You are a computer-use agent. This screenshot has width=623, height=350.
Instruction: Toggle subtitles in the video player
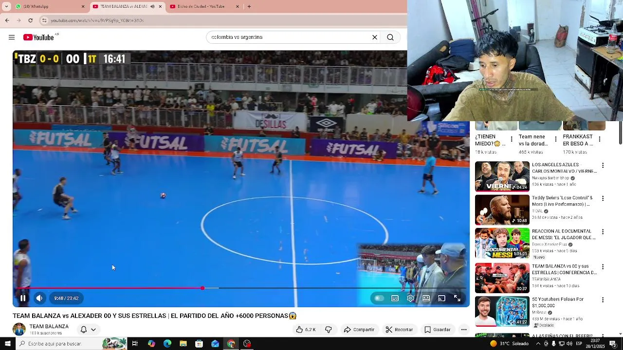tap(395, 298)
